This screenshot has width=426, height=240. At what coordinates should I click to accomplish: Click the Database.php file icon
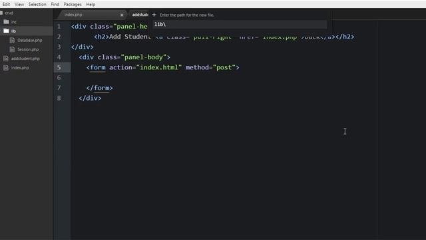(x=12, y=40)
